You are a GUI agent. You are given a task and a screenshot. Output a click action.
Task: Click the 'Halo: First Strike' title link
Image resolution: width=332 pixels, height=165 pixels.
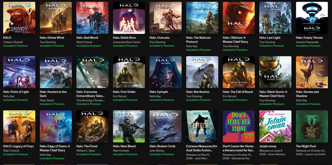tap(124, 92)
